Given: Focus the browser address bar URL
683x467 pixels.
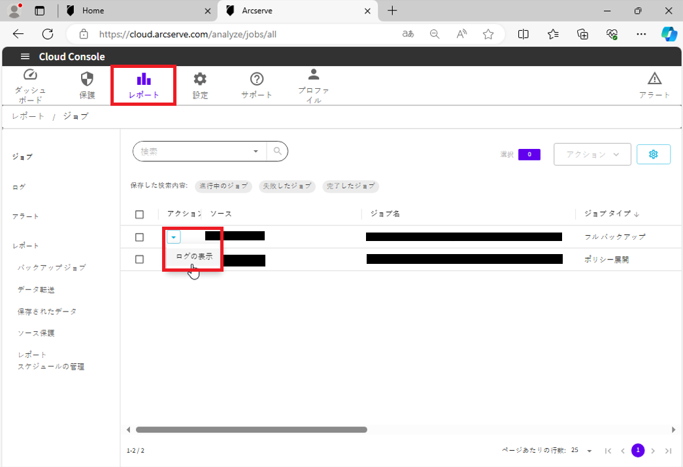Looking at the screenshot, I should click(188, 34).
